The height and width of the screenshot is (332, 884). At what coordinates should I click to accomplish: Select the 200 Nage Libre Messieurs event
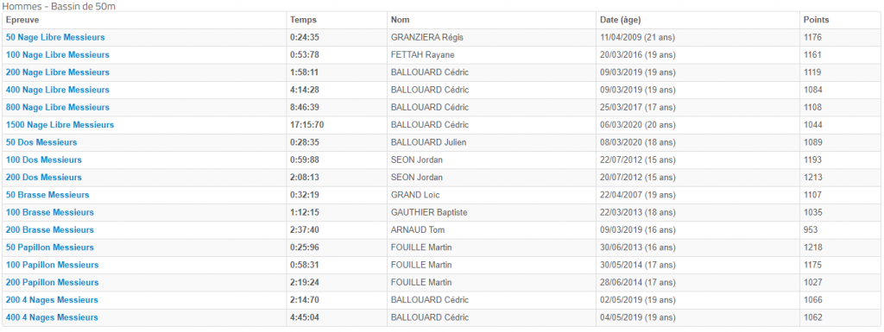point(58,72)
